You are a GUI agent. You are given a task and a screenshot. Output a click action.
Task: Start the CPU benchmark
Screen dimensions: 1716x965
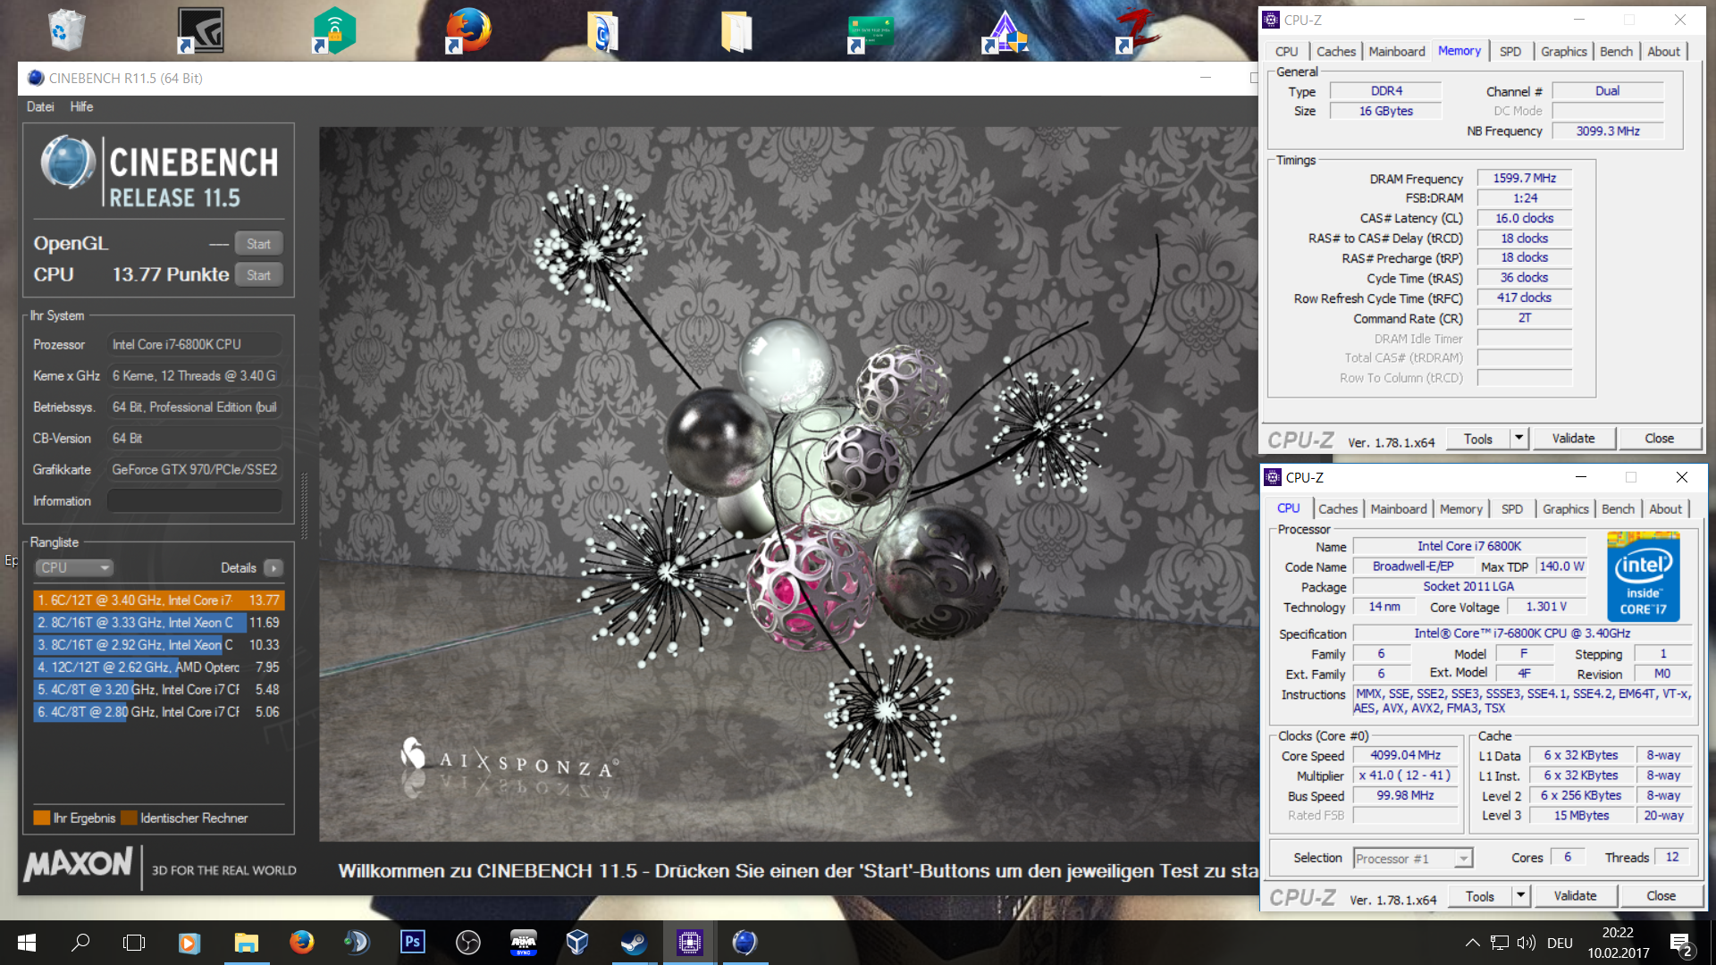(258, 275)
